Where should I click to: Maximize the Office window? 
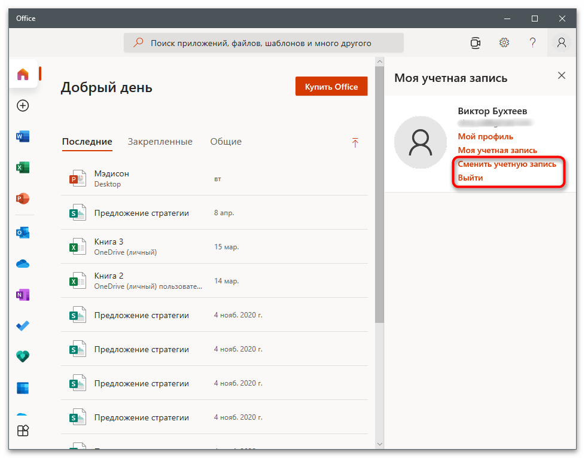coord(535,19)
